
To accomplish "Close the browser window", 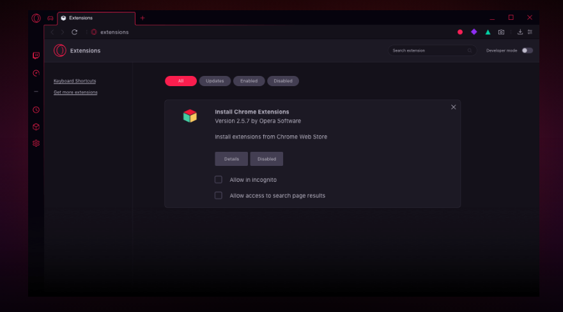I will [x=530, y=17].
